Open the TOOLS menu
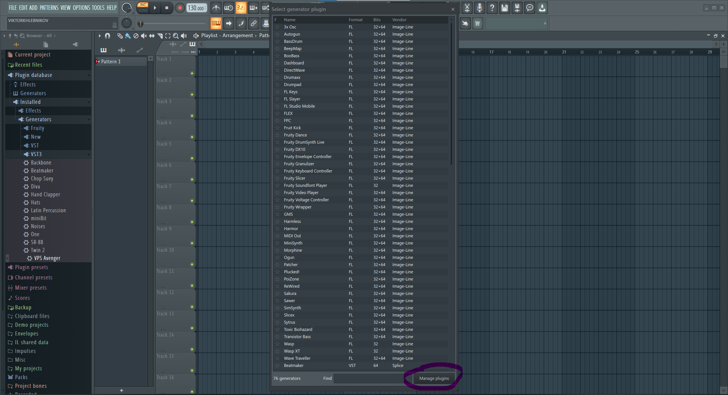The height and width of the screenshot is (395, 728). point(98,8)
